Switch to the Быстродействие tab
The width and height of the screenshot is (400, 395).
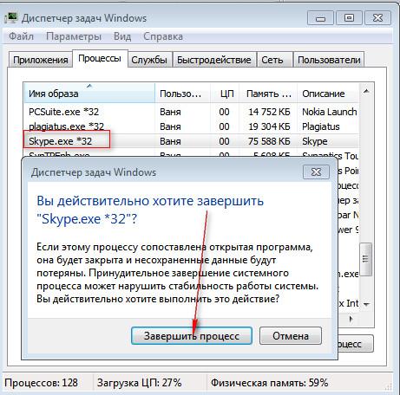coord(214,60)
